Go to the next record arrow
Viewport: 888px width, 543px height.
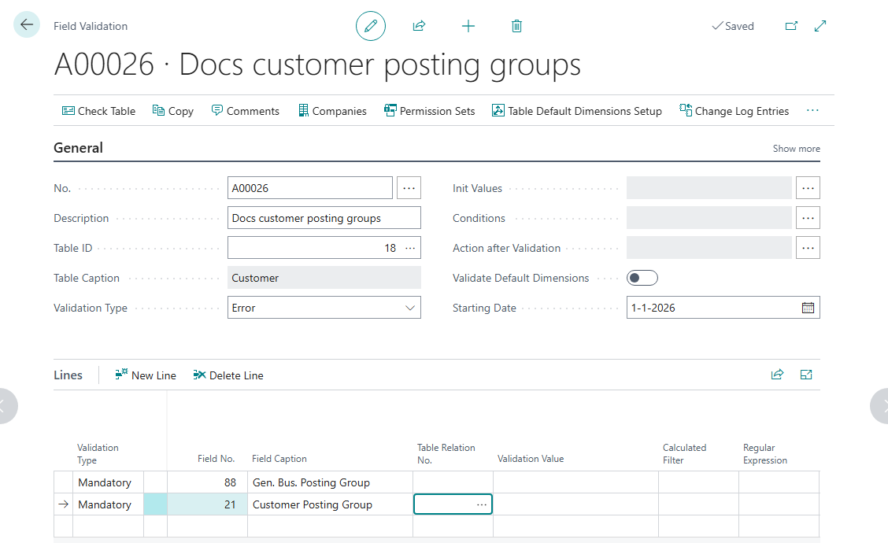(881, 405)
